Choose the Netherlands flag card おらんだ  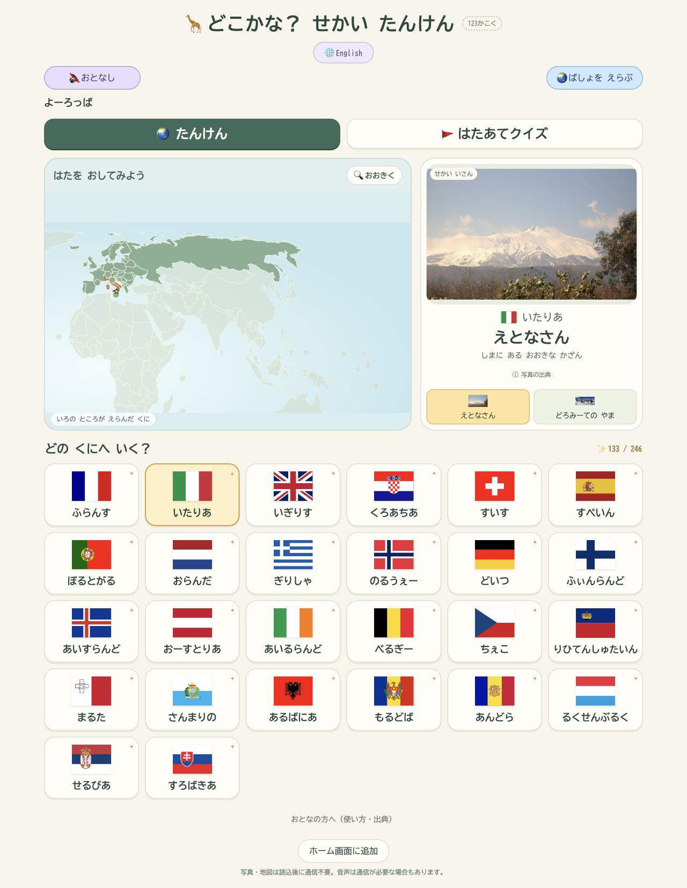pos(192,563)
